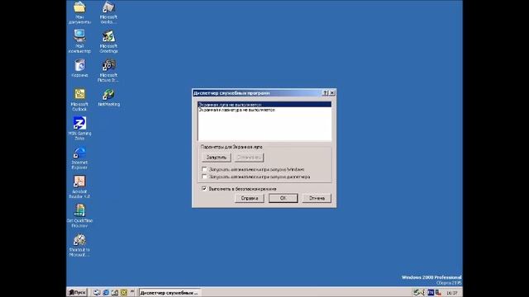Select the NetMeeting desktop shortcut
This screenshot has height=297, width=529.
tap(108, 97)
